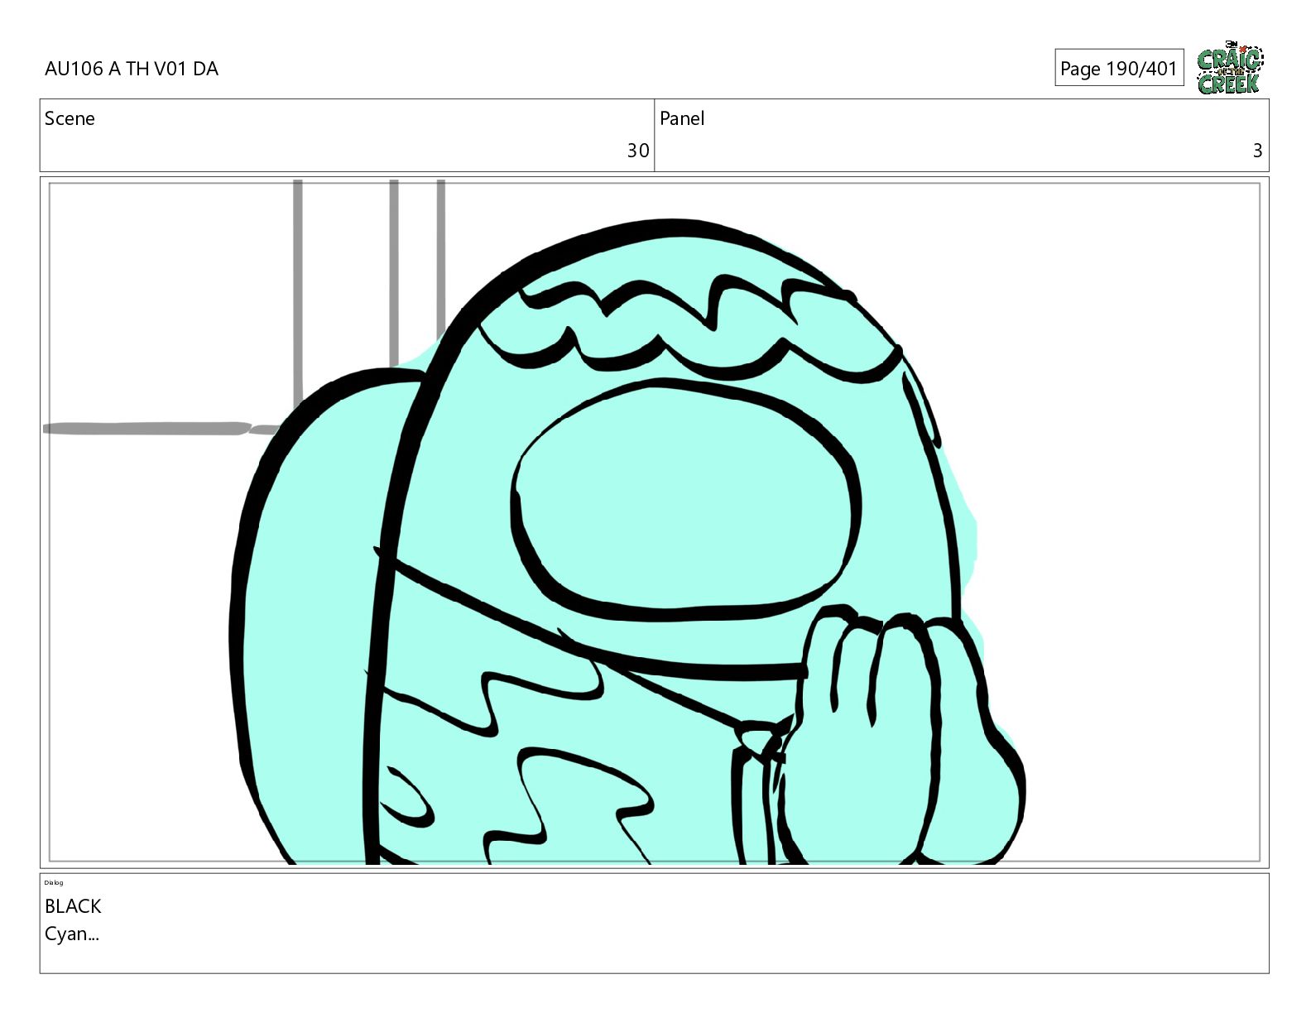1311x1013 pixels.
Task: Click the 'Page 190/401' box
Action: coord(1119,68)
